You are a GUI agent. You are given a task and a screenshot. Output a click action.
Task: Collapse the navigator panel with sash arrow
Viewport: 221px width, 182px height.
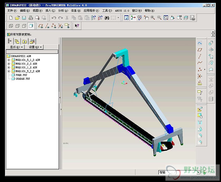[60, 97]
